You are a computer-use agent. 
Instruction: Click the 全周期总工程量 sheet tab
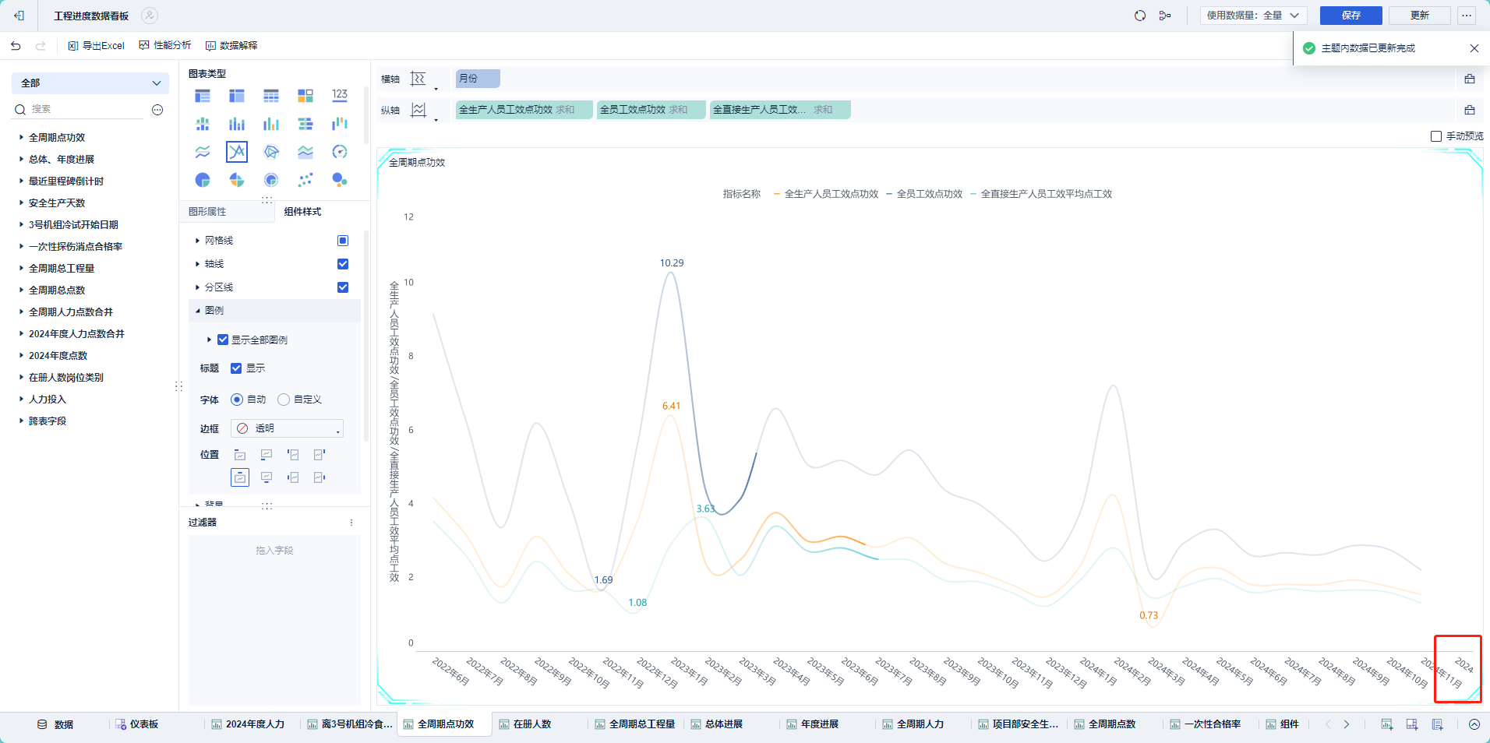(634, 724)
